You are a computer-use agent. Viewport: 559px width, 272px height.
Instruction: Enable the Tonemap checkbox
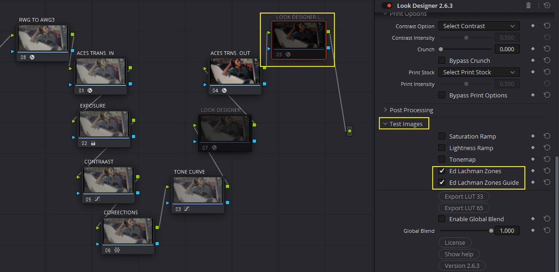point(442,160)
